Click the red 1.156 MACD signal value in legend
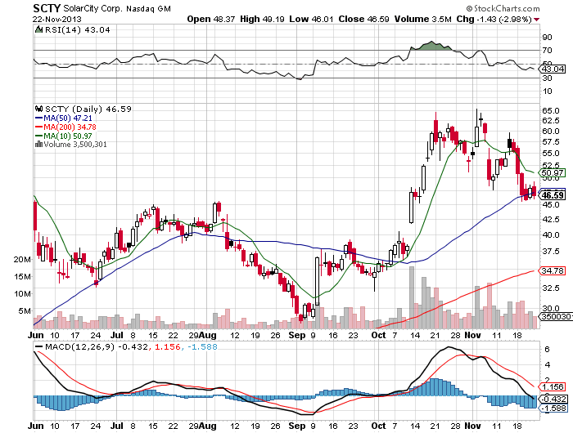Image resolution: width=573 pixels, height=433 pixels. point(168,346)
